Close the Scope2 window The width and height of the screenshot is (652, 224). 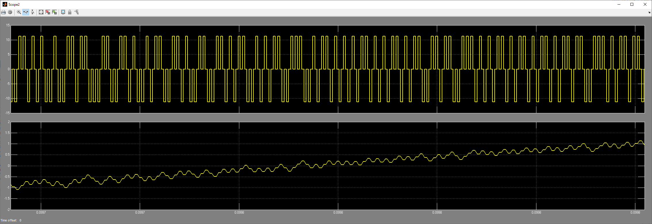[645, 4]
